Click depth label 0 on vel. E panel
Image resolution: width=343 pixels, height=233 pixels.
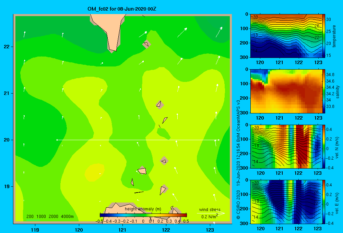(x=247, y=180)
